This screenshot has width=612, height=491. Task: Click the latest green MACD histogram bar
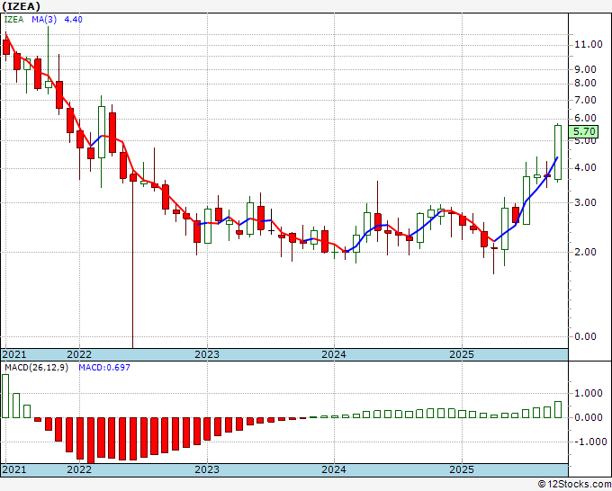coord(558,409)
